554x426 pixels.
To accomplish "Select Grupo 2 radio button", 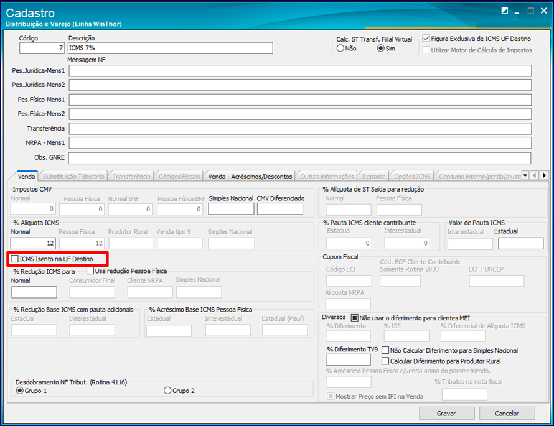I will coord(167,391).
